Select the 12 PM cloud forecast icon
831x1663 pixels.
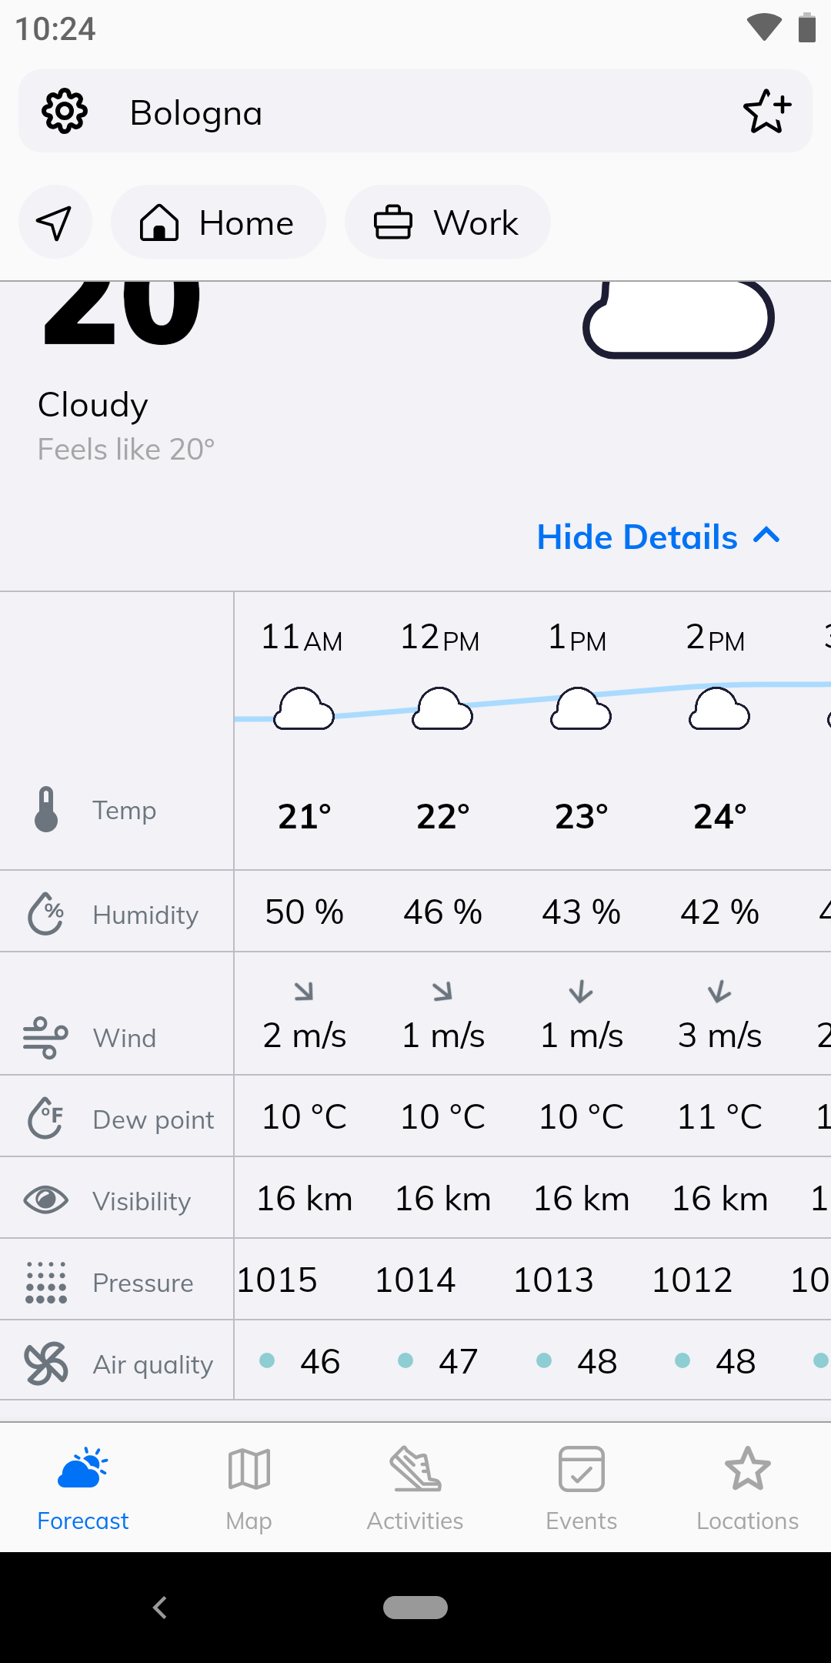point(442,708)
